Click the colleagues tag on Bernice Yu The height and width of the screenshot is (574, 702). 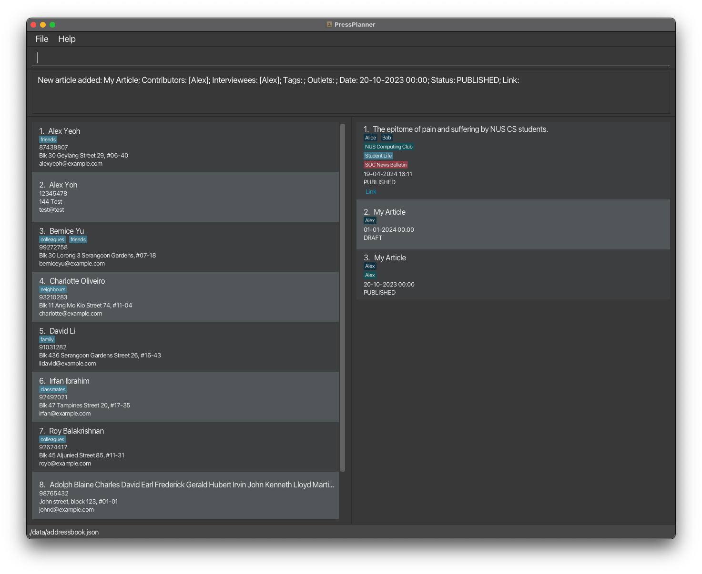point(52,239)
